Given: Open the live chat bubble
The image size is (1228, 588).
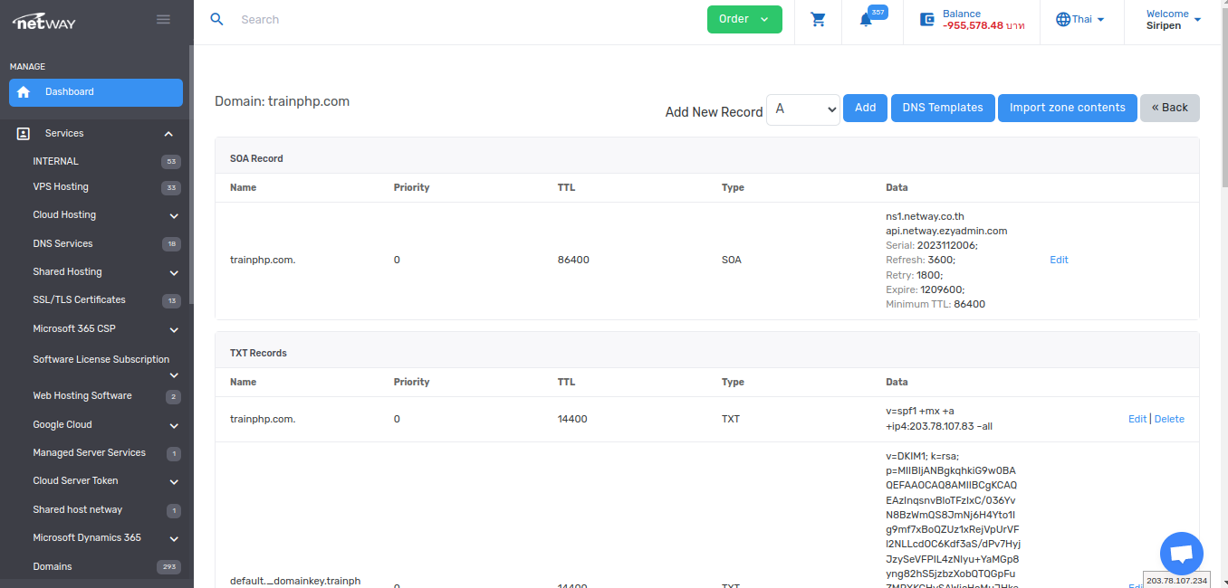Looking at the screenshot, I should pyautogui.click(x=1181, y=554).
